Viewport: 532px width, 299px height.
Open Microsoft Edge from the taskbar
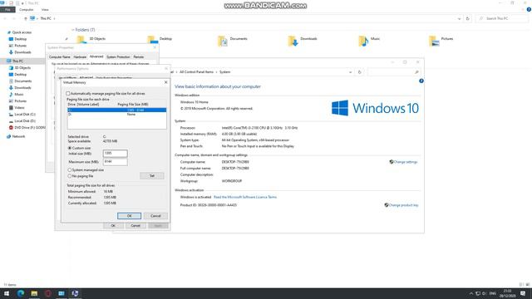(x=20, y=293)
